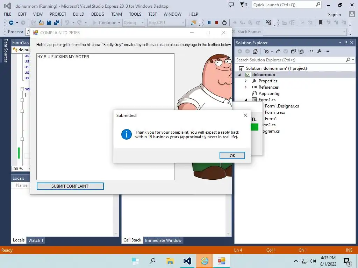Restart debugging with circular arrow icon
The height and width of the screenshot is (268, 358).
[x=224, y=23]
